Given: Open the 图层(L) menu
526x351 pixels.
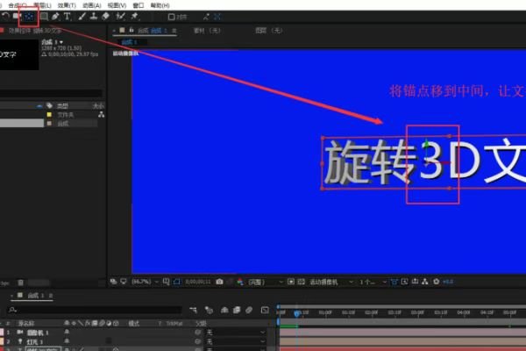Looking at the screenshot, I should click(42, 5).
